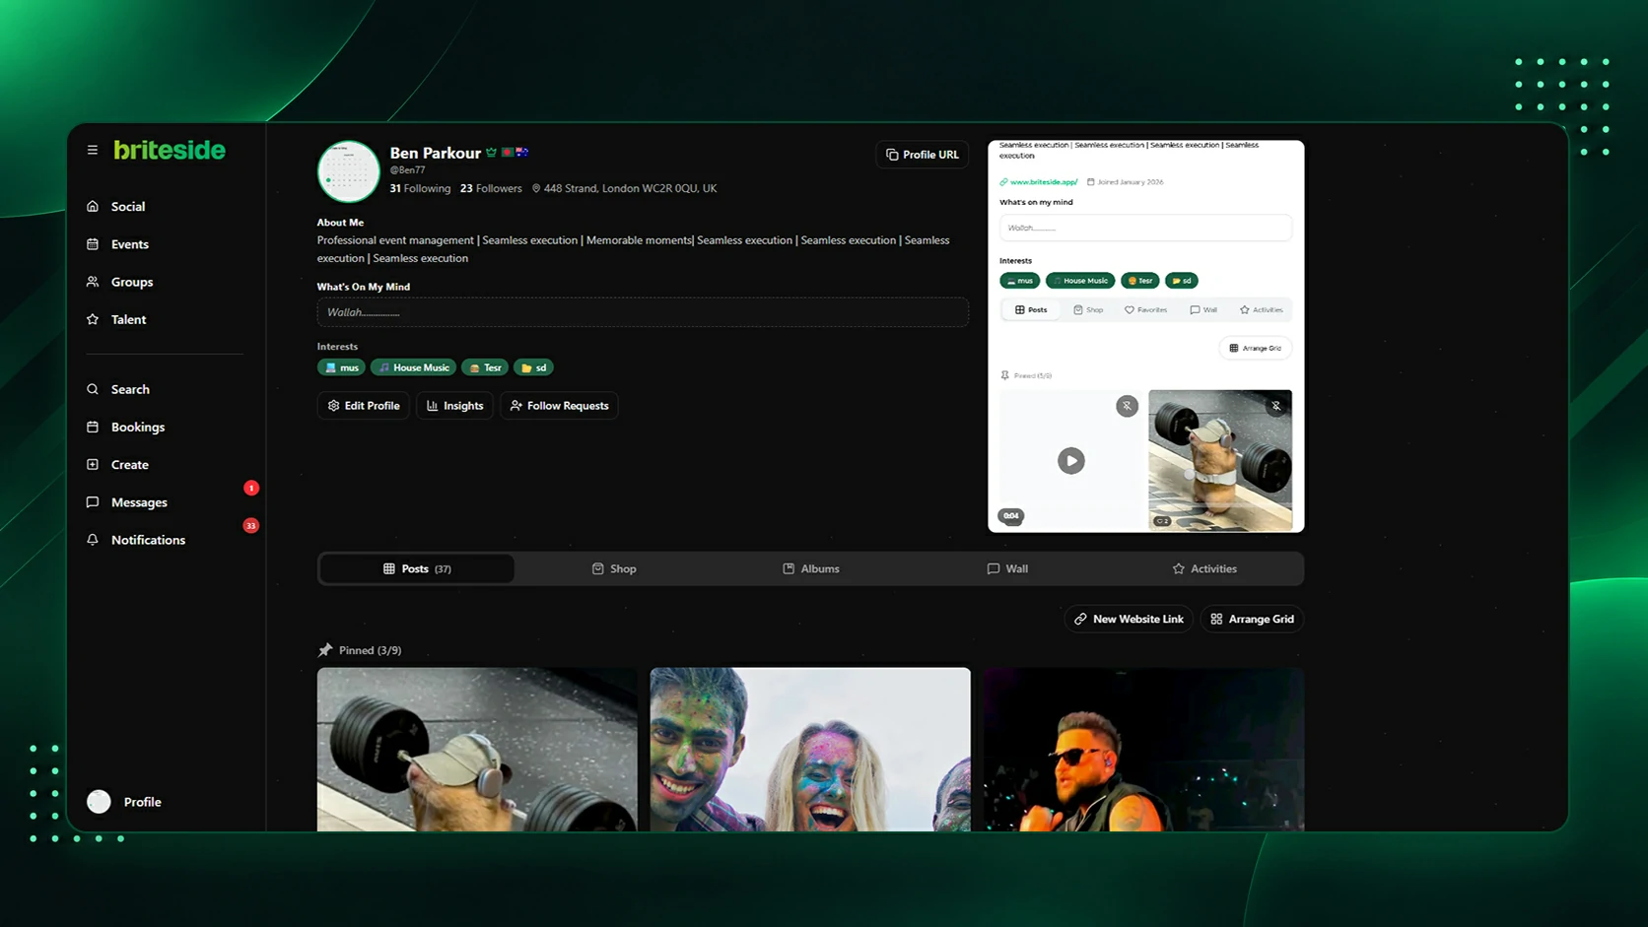Image resolution: width=1648 pixels, height=927 pixels.
Task: Open the pinned hamster weightlifting post
Action: (477, 750)
